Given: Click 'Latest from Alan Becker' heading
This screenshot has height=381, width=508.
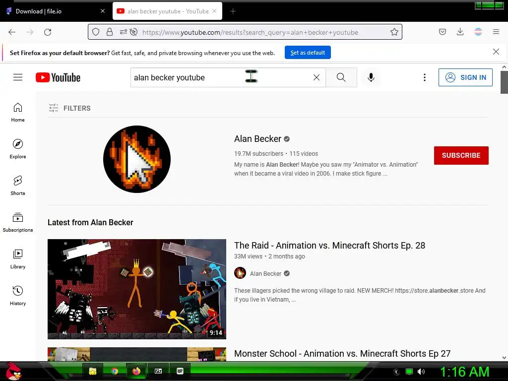Looking at the screenshot, I should pos(90,222).
